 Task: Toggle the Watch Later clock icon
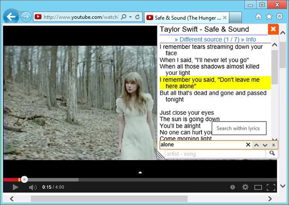coord(232,187)
